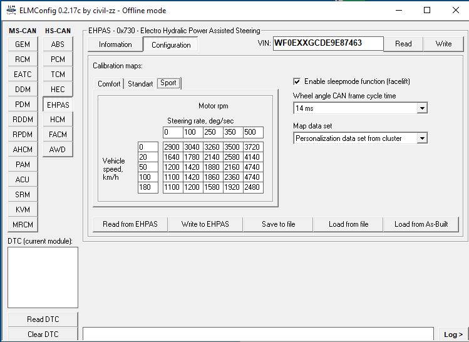Open the Standart calibration map tab

pyautogui.click(x=140, y=84)
